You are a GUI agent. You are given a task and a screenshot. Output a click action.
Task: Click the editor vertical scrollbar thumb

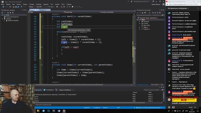click(134, 54)
